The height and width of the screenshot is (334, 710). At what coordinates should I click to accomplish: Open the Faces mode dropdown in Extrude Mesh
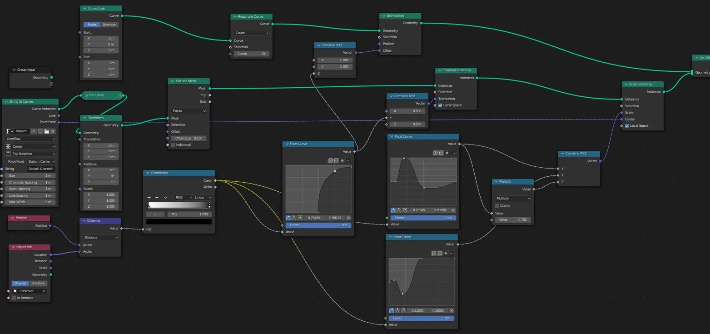click(188, 110)
